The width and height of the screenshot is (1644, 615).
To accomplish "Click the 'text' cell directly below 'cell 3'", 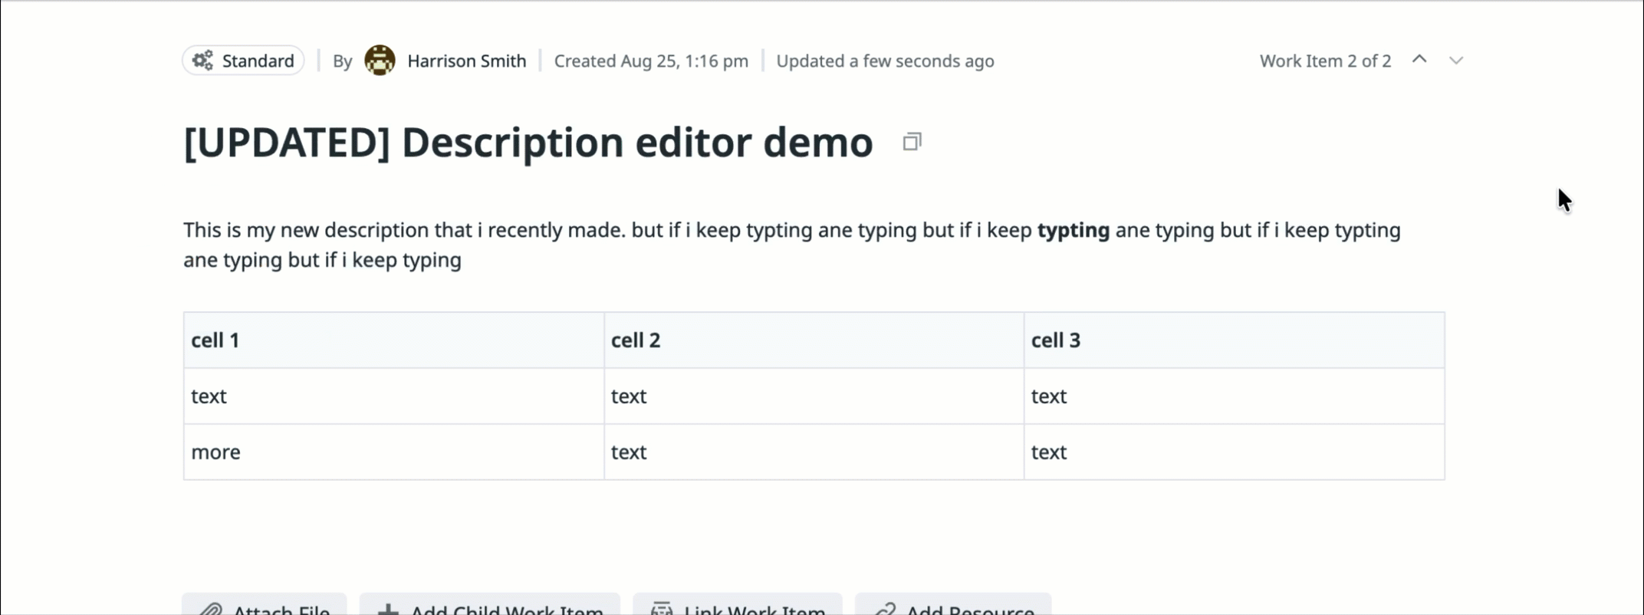I will pos(1235,396).
